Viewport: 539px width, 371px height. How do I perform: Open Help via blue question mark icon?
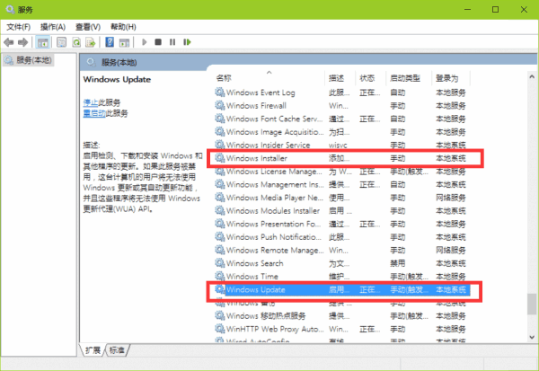[x=110, y=41]
